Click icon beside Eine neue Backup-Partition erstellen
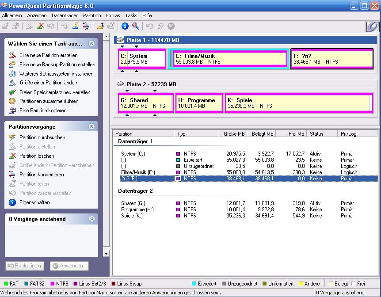Image resolution: width=381 pixels, height=297 pixels. [x=12, y=65]
